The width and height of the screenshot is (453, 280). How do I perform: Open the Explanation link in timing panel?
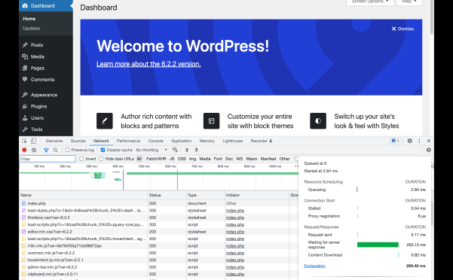click(x=314, y=266)
